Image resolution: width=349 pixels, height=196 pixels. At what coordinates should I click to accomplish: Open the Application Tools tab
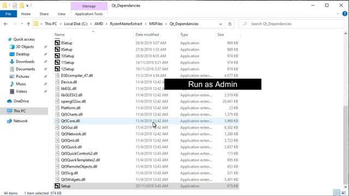89,14
